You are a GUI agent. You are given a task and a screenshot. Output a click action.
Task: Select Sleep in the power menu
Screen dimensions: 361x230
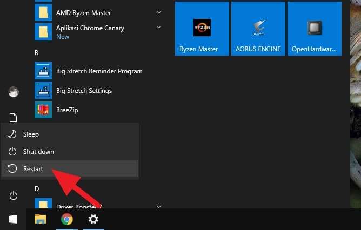tap(70, 134)
